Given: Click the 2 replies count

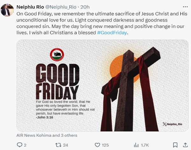Looking at the screenshot, I should coord(25,145).
